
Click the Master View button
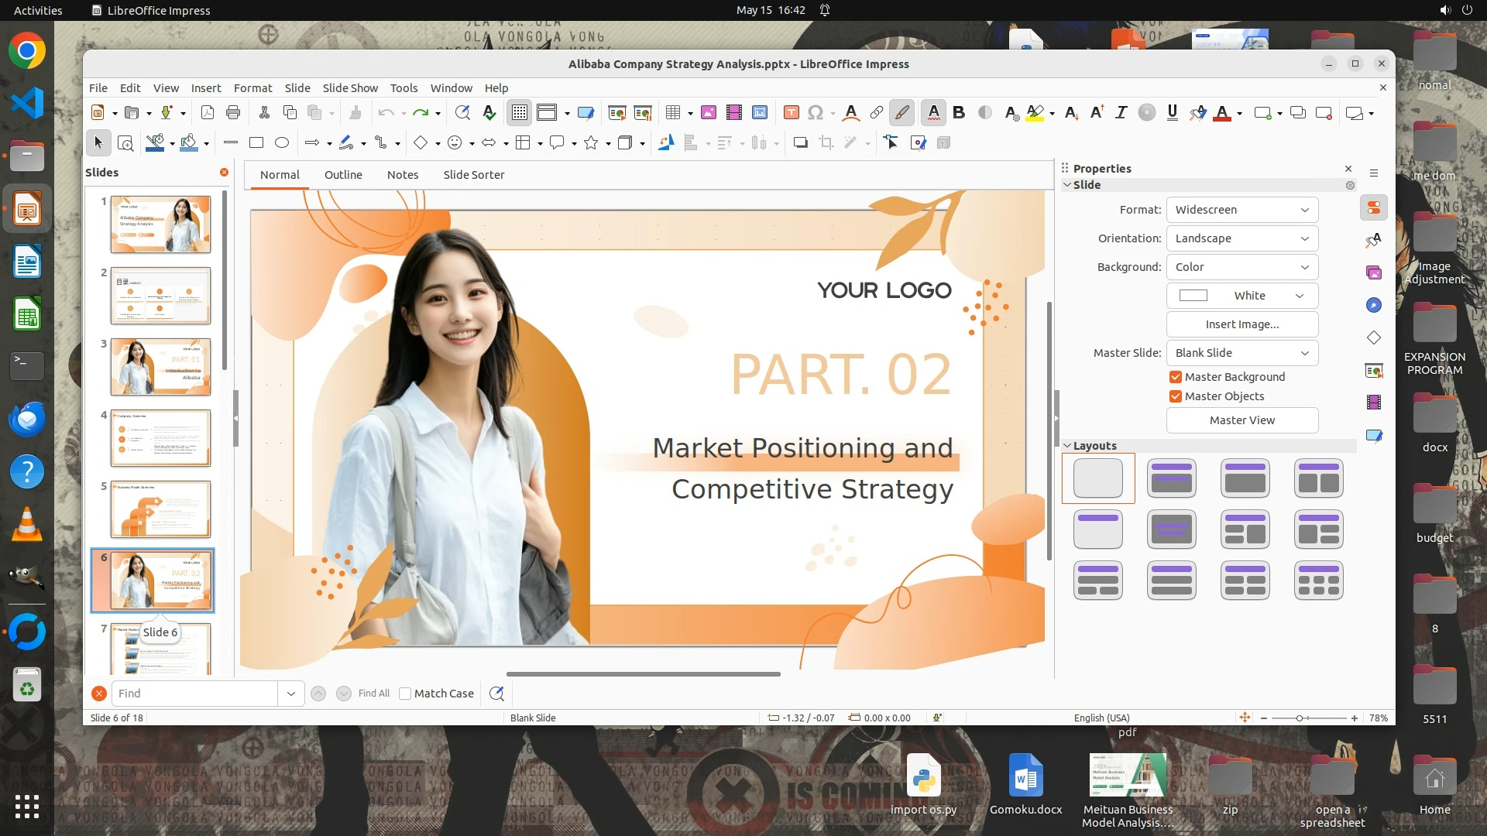[x=1241, y=420]
